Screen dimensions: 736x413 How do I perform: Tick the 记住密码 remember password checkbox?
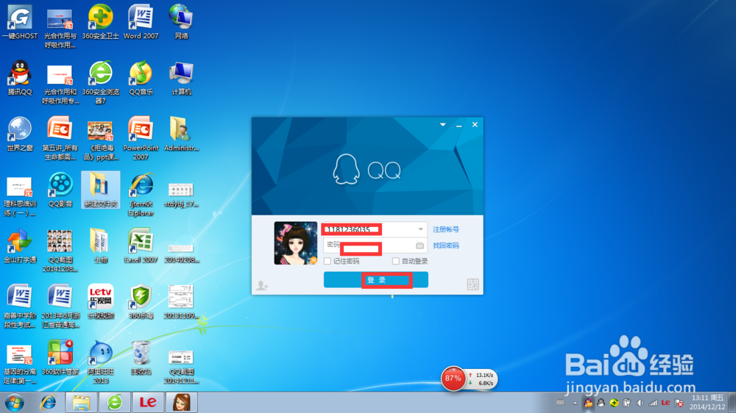328,261
